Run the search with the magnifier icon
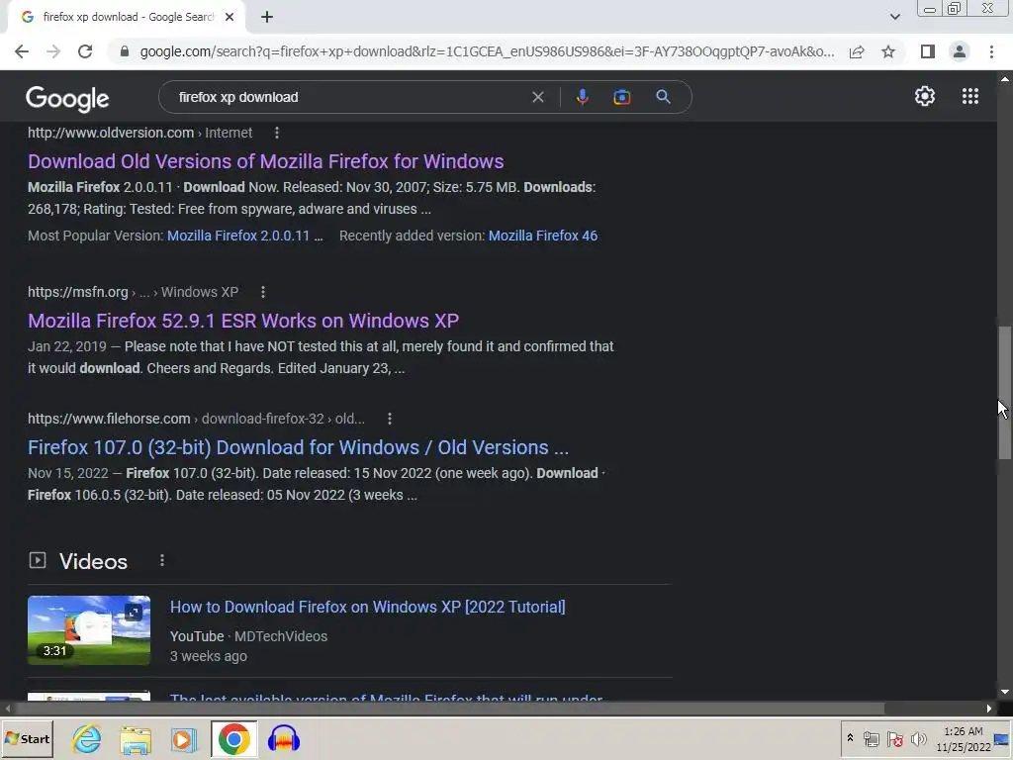Viewport: 1013px width, 760px height. (x=663, y=97)
